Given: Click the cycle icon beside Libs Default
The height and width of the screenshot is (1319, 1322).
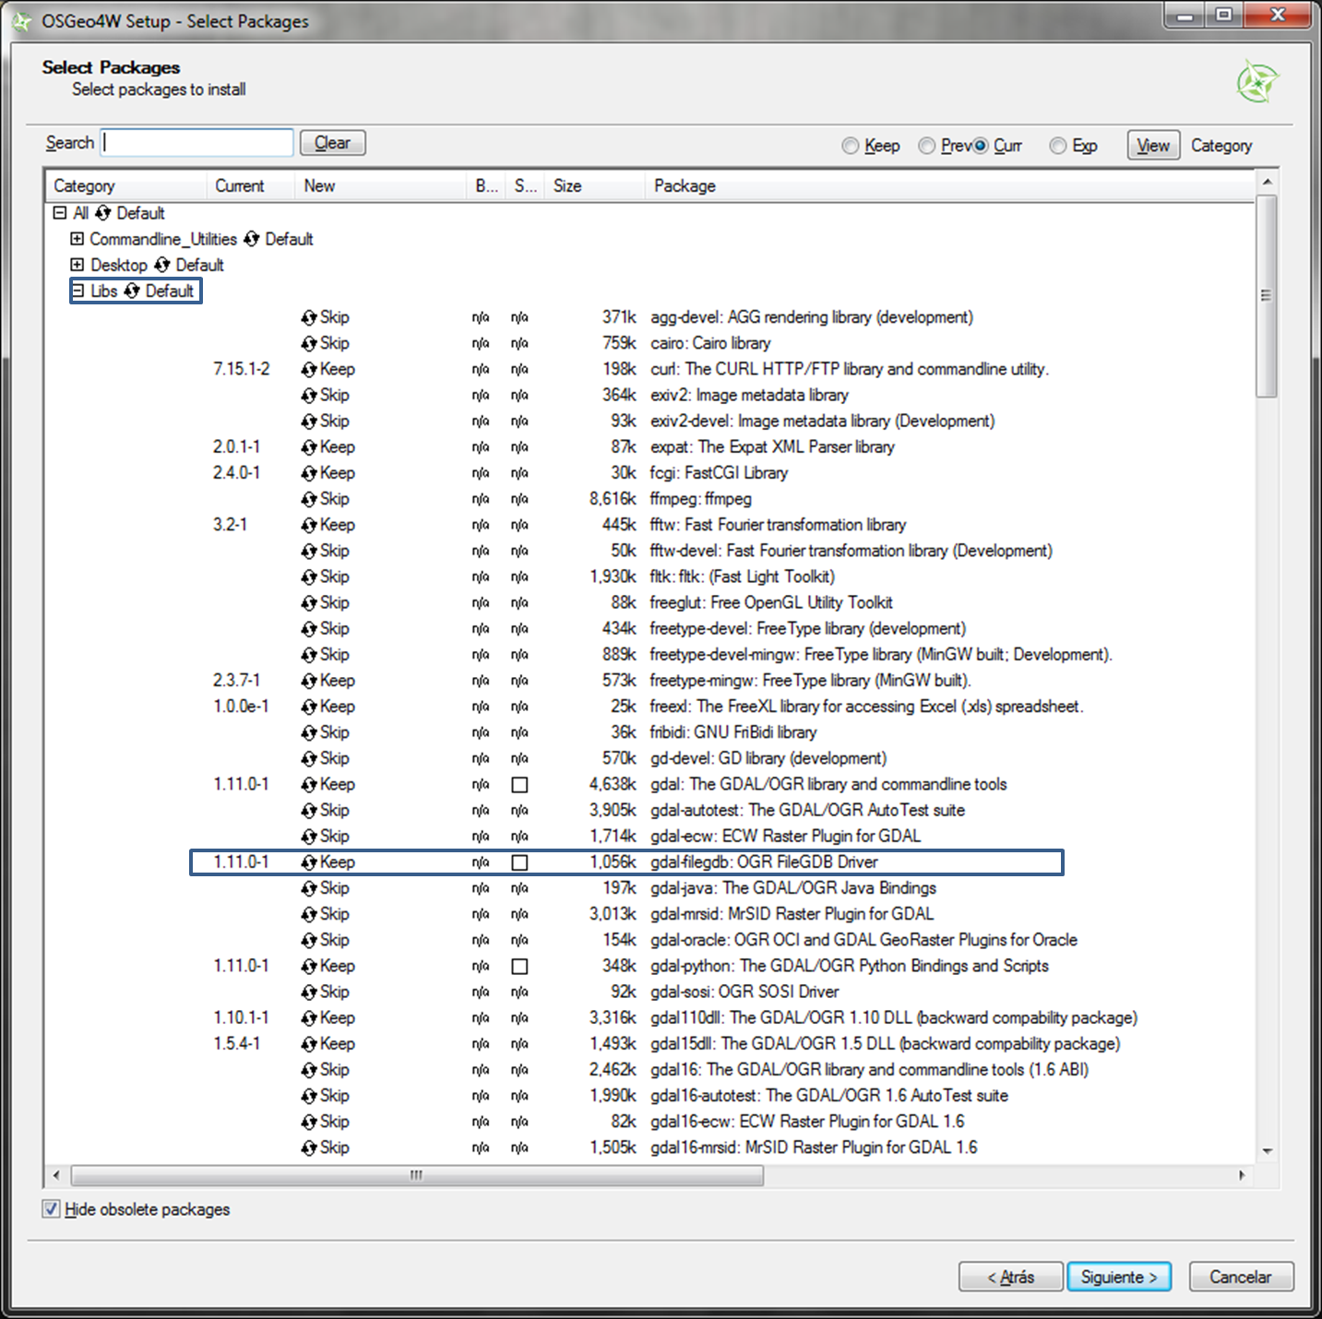Looking at the screenshot, I should click(132, 291).
